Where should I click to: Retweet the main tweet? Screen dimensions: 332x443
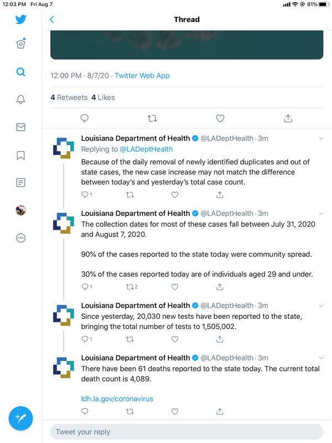[153, 119]
